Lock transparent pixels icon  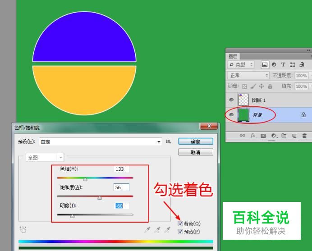(244, 87)
